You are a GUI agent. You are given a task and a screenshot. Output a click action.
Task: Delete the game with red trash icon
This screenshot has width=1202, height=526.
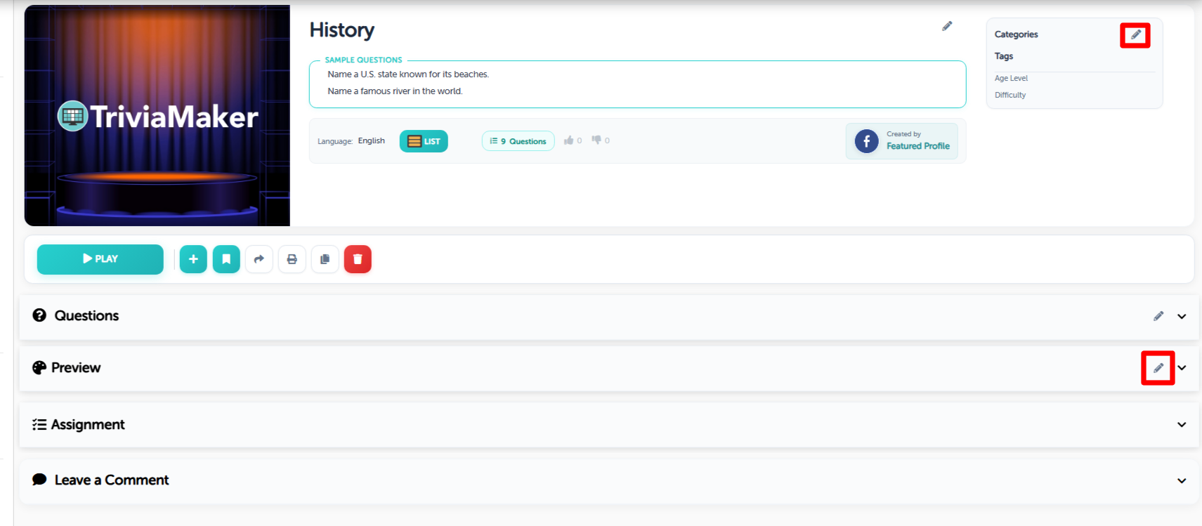[x=358, y=259]
